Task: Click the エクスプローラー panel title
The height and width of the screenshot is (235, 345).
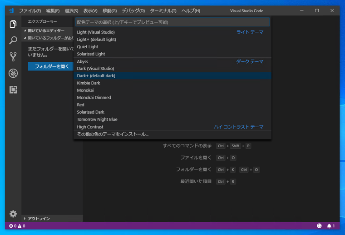Action: [x=42, y=21]
